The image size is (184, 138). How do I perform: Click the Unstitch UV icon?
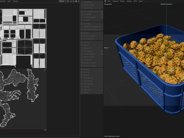82,60
